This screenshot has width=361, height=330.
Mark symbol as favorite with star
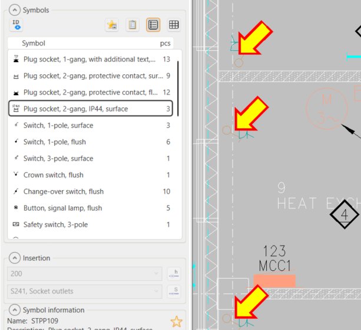click(176, 322)
